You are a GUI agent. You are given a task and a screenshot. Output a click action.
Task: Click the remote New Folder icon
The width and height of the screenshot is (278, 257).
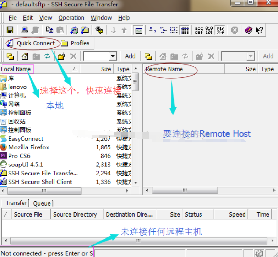point(200,56)
